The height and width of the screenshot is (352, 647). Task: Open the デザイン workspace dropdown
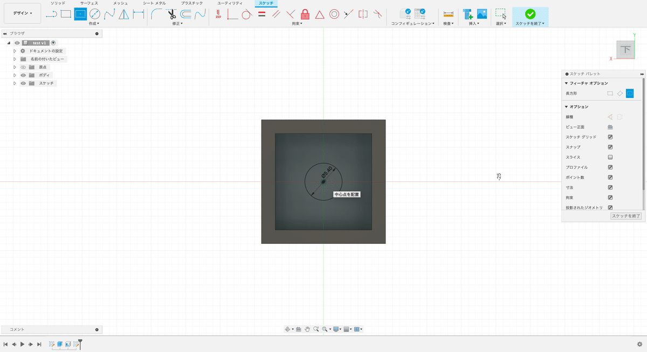click(x=22, y=13)
